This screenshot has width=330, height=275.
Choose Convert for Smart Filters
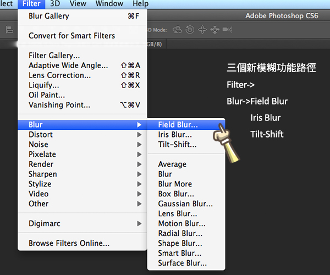click(82, 36)
